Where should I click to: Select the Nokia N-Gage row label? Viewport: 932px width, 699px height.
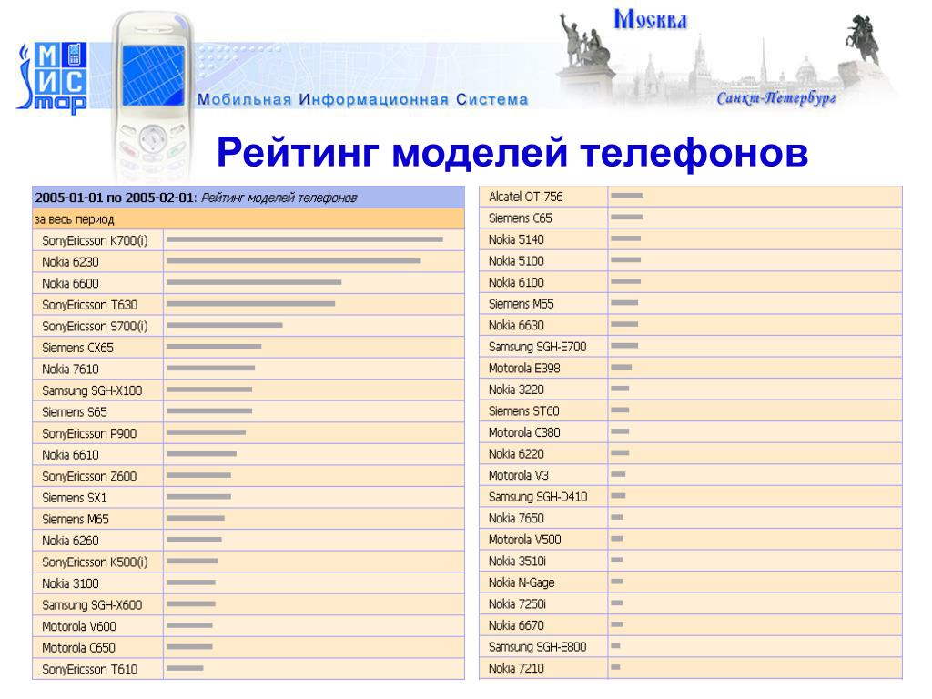522,582
